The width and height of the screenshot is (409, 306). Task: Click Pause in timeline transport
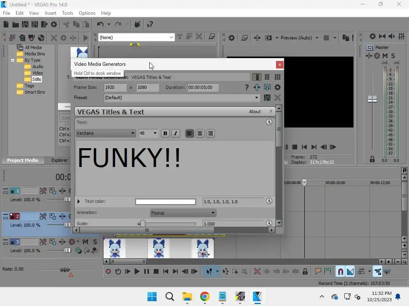pos(147,272)
